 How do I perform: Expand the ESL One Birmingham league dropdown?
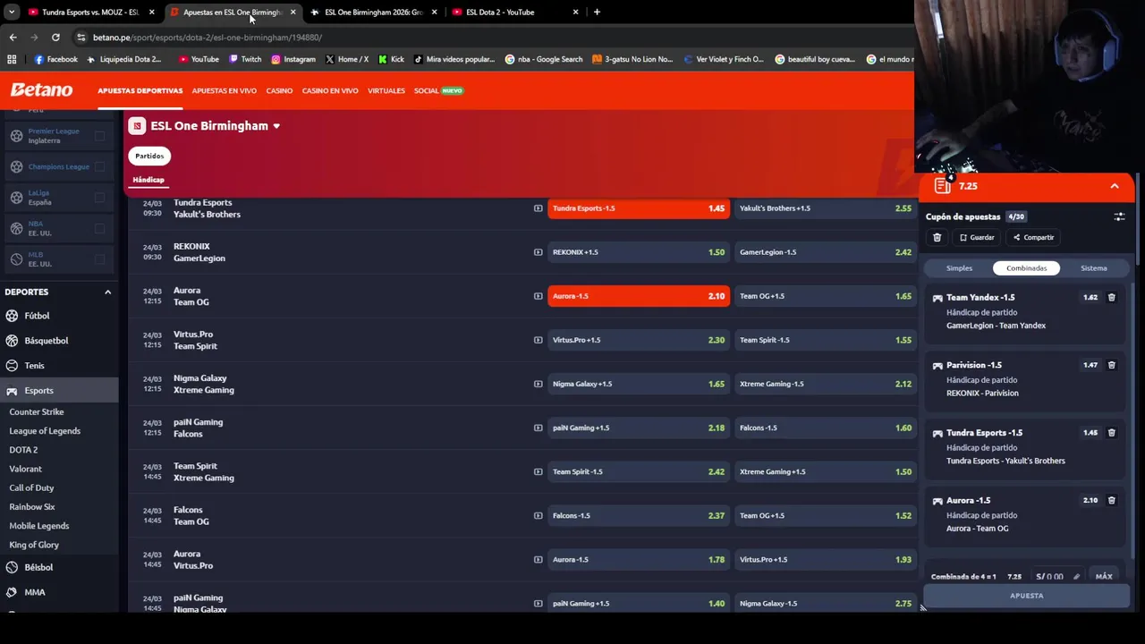point(276,126)
